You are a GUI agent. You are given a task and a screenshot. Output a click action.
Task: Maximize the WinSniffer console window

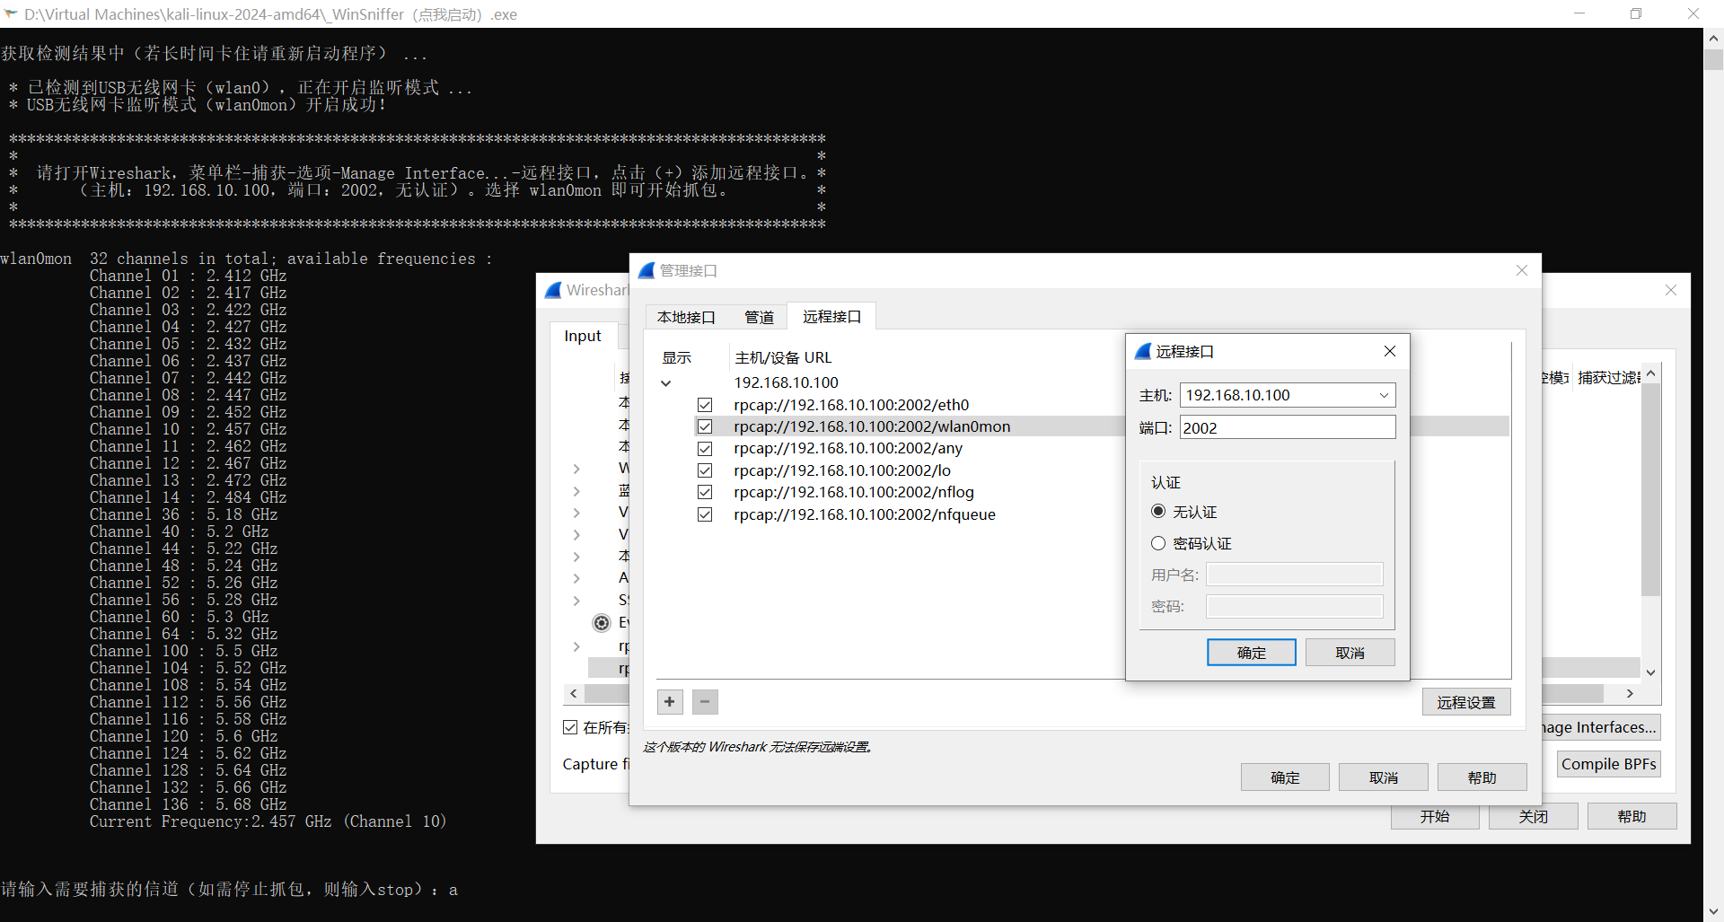[1636, 13]
